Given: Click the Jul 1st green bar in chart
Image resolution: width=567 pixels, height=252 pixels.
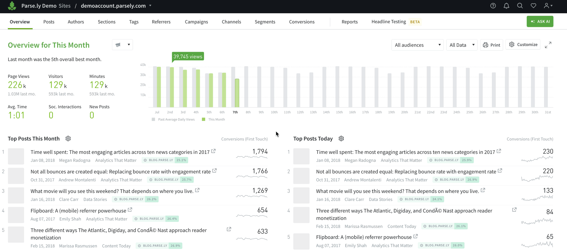Looking at the screenshot, I should (159, 87).
